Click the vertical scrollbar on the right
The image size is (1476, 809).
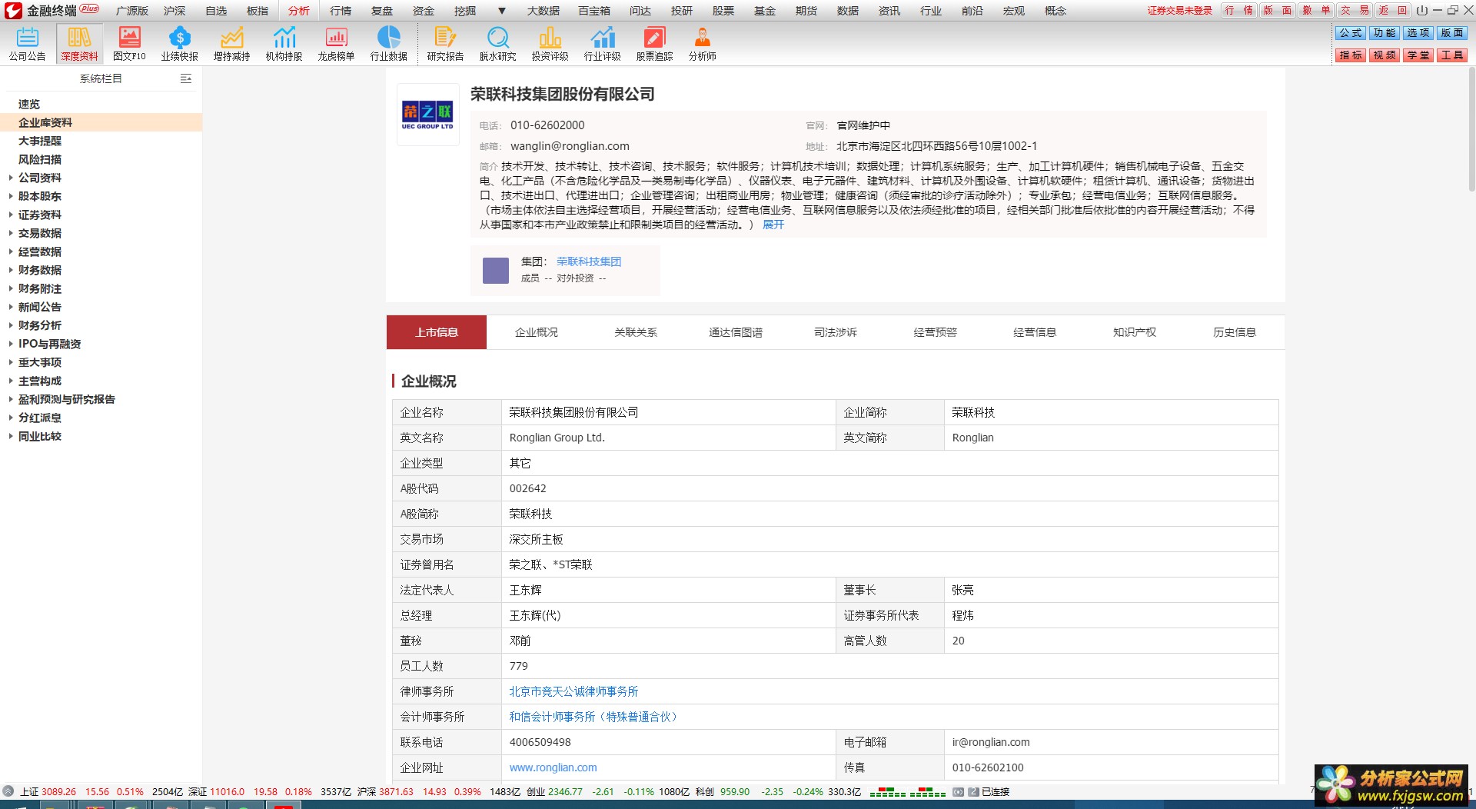point(1471,131)
